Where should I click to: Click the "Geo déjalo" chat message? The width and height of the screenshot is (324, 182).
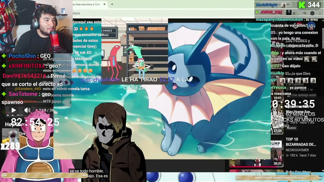pos(291,66)
